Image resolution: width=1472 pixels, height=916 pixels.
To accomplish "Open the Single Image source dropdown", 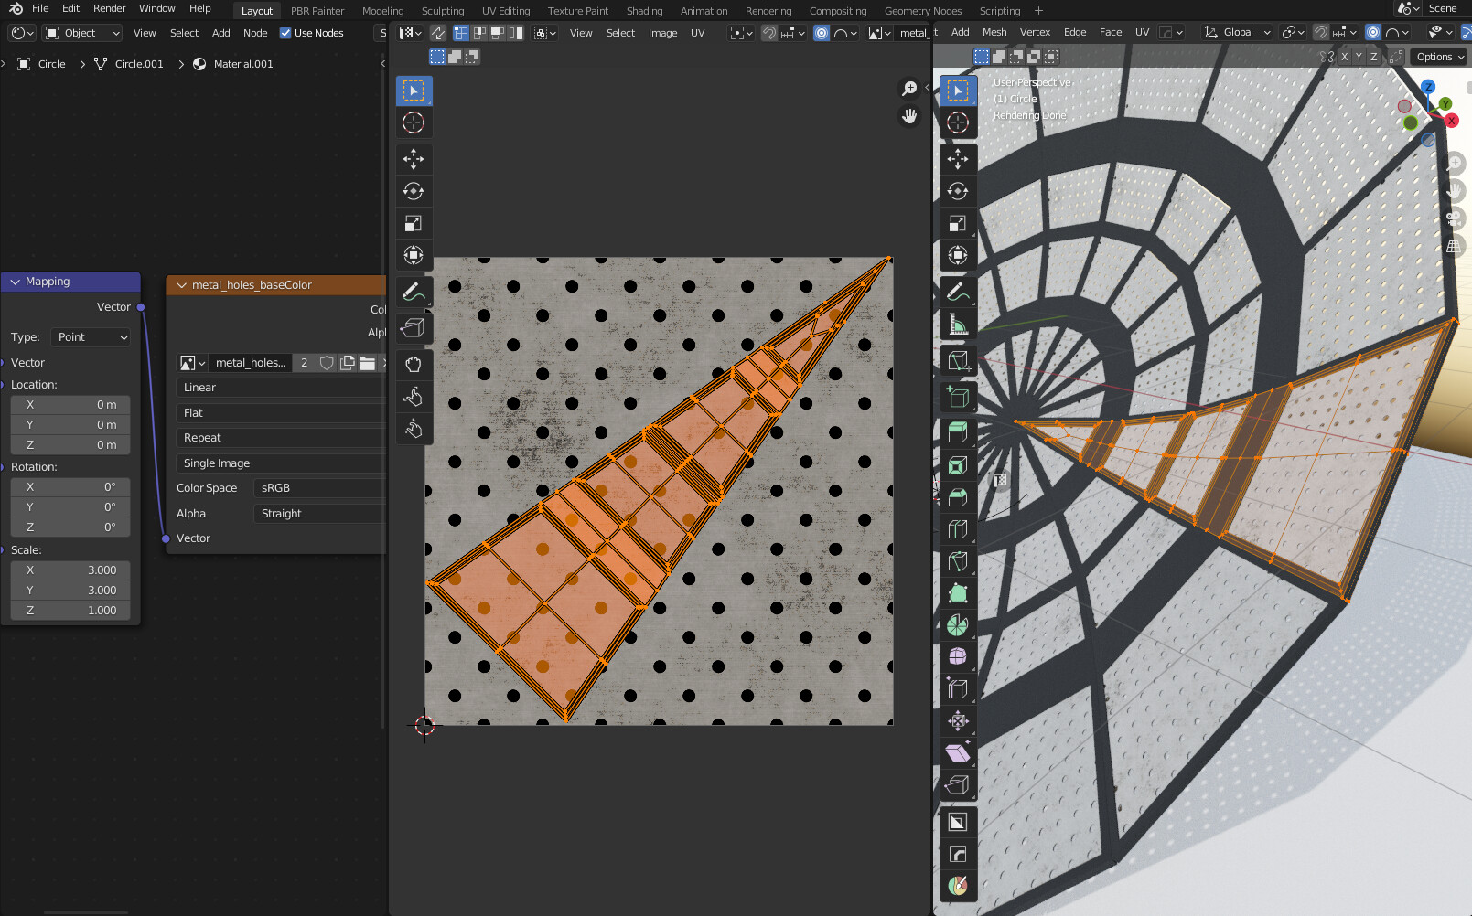I will tap(280, 463).
